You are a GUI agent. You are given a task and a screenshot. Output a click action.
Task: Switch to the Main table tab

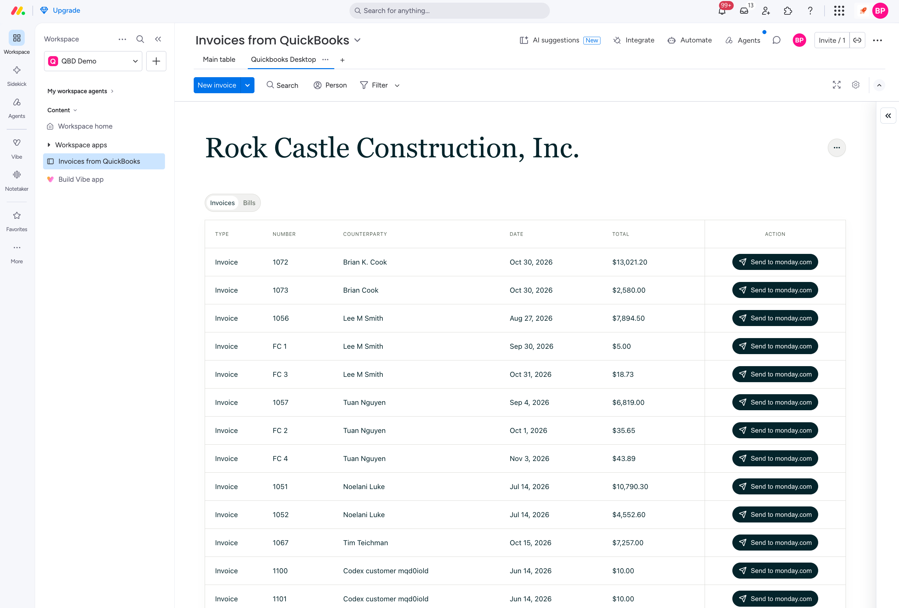click(x=219, y=59)
